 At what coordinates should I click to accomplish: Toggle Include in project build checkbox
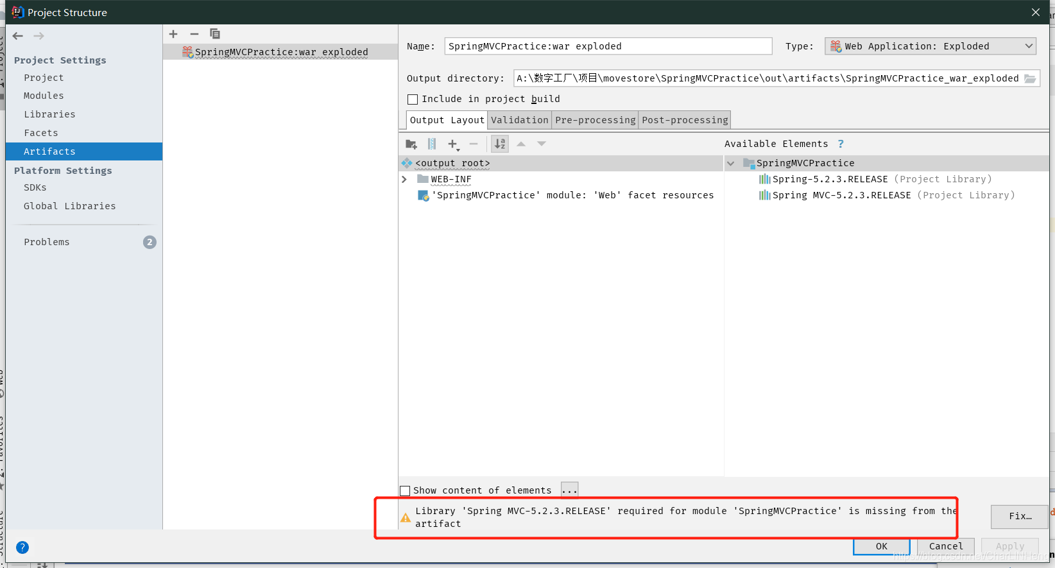point(413,99)
